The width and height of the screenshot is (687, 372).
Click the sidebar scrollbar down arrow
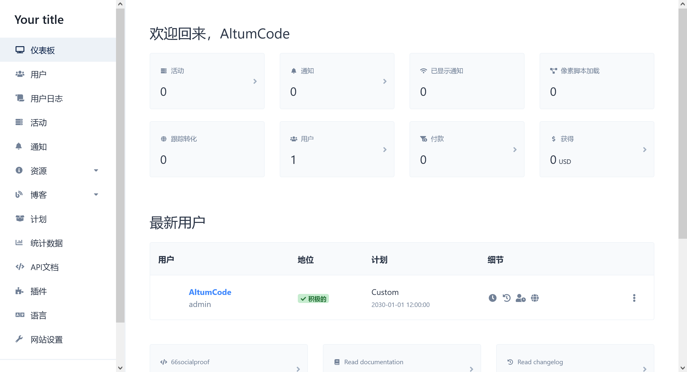coord(120,368)
